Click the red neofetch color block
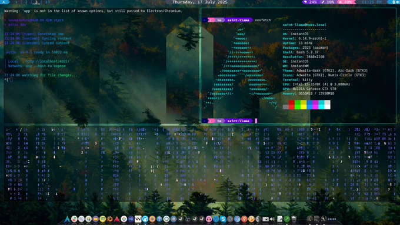400x225 pixels. [292, 105]
